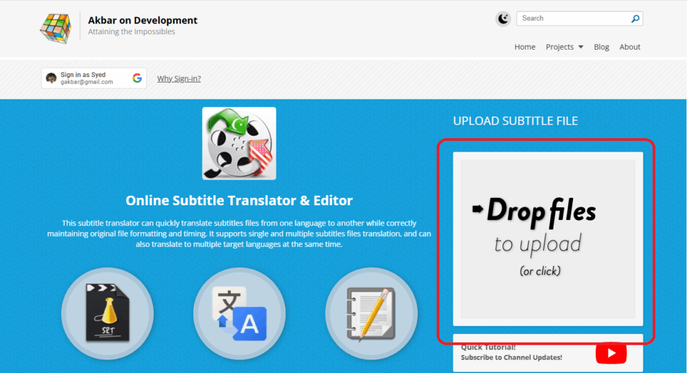Select the user profile avatar picture

coord(51,78)
